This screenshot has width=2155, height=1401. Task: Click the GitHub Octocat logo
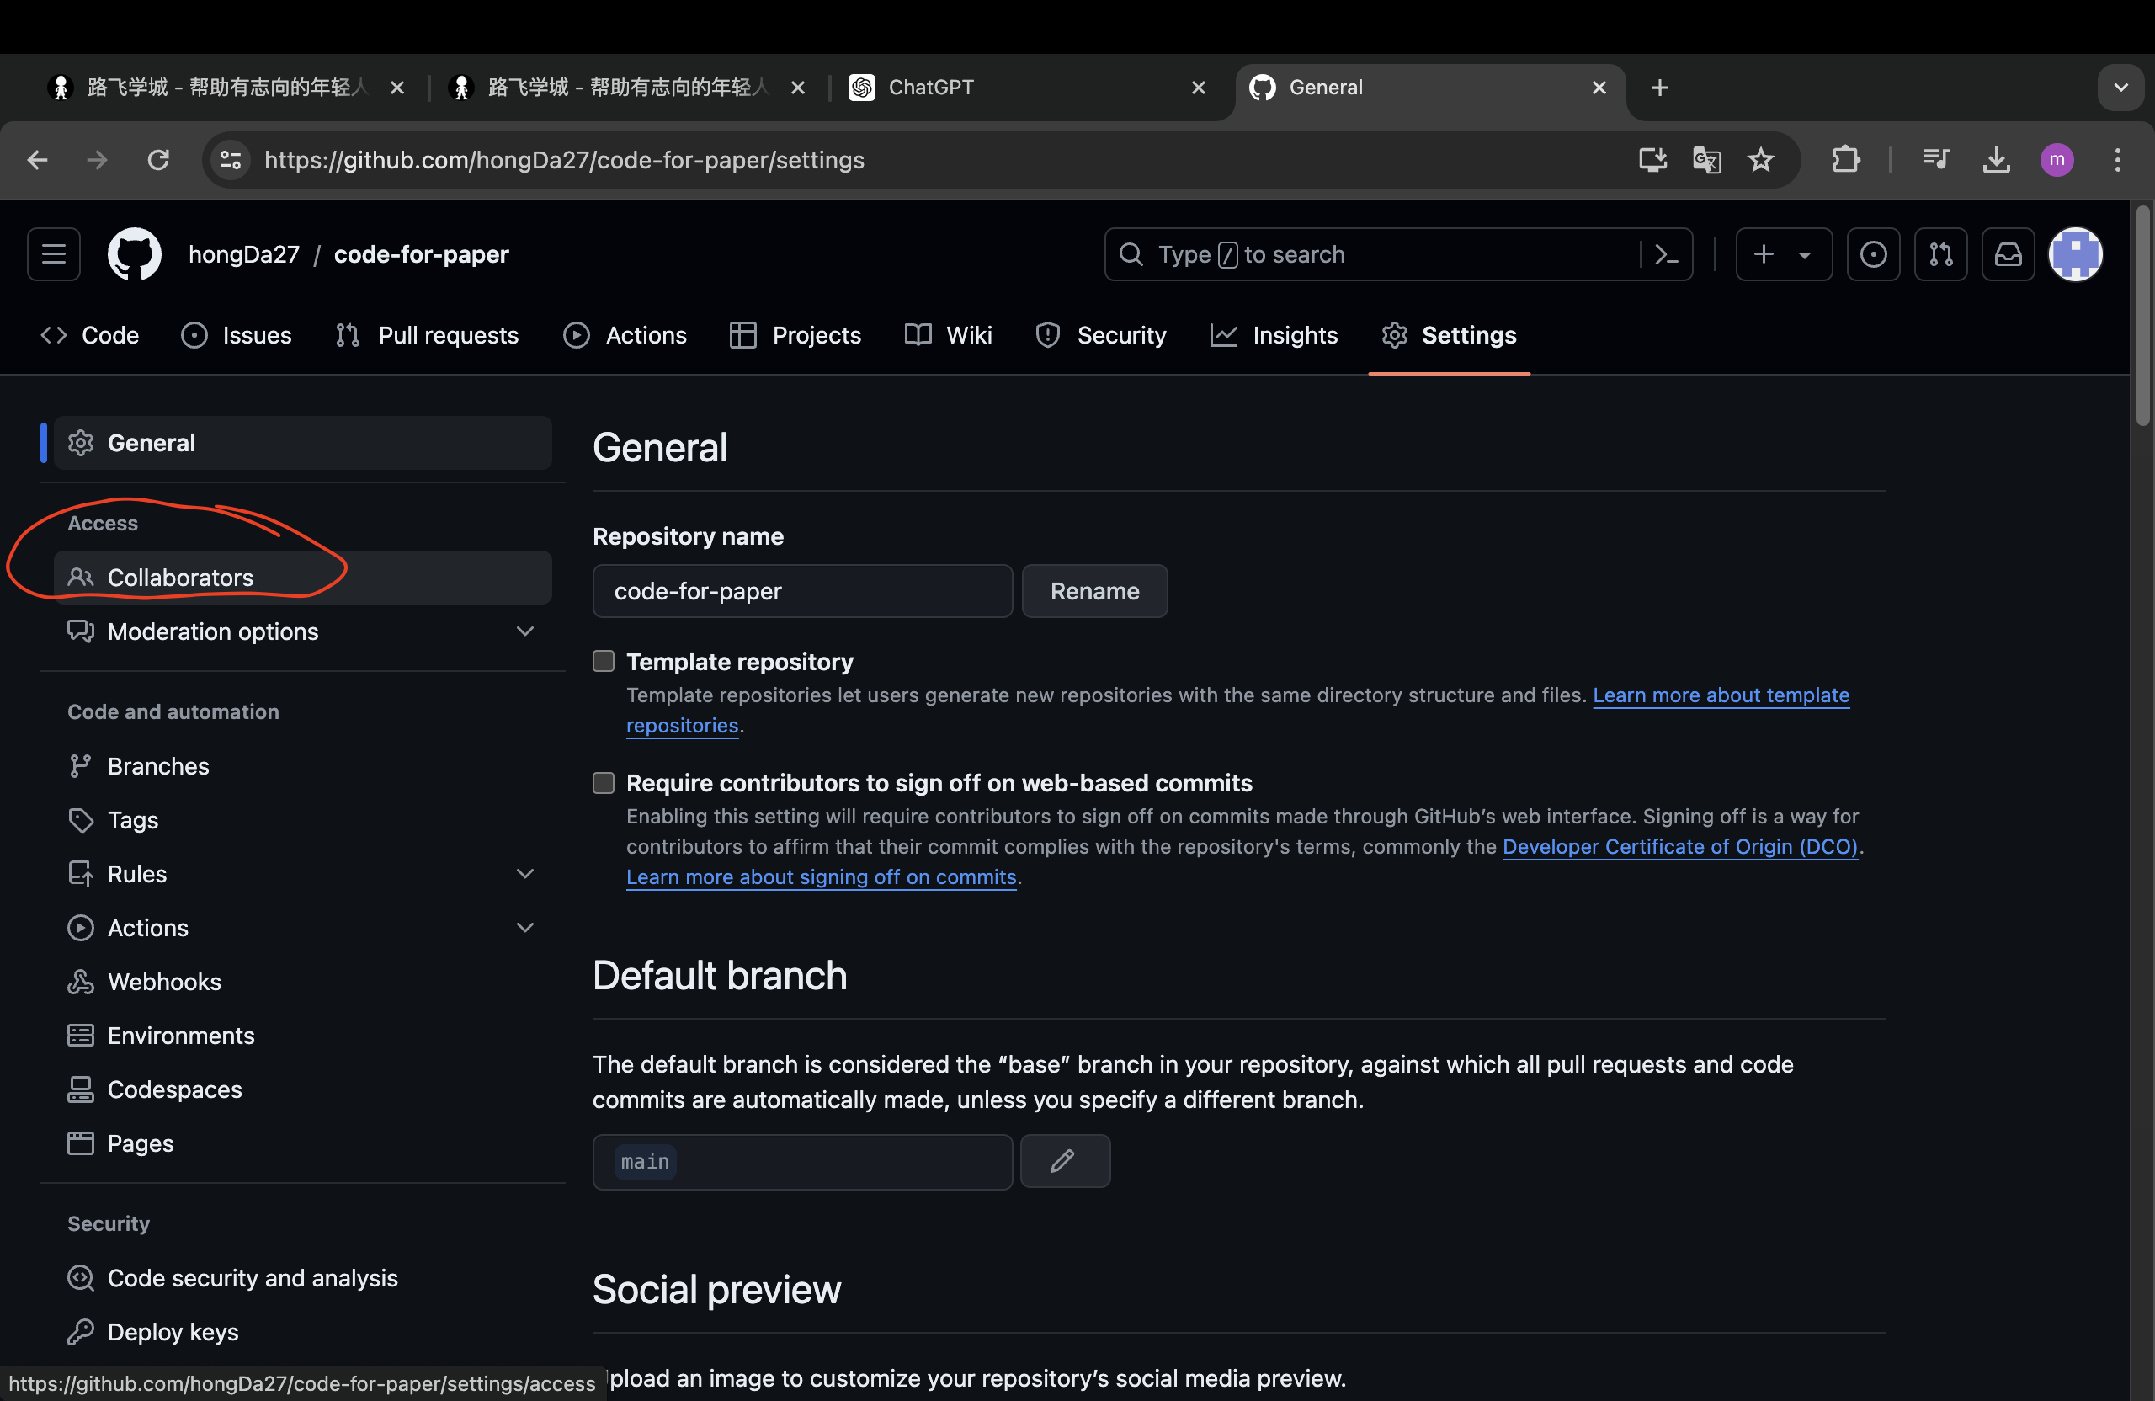pyautogui.click(x=134, y=254)
